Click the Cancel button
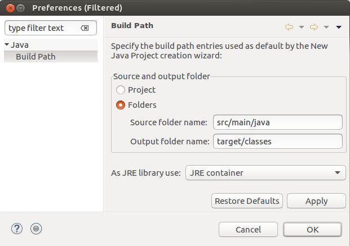This screenshot has height=246, width=350. [248, 229]
